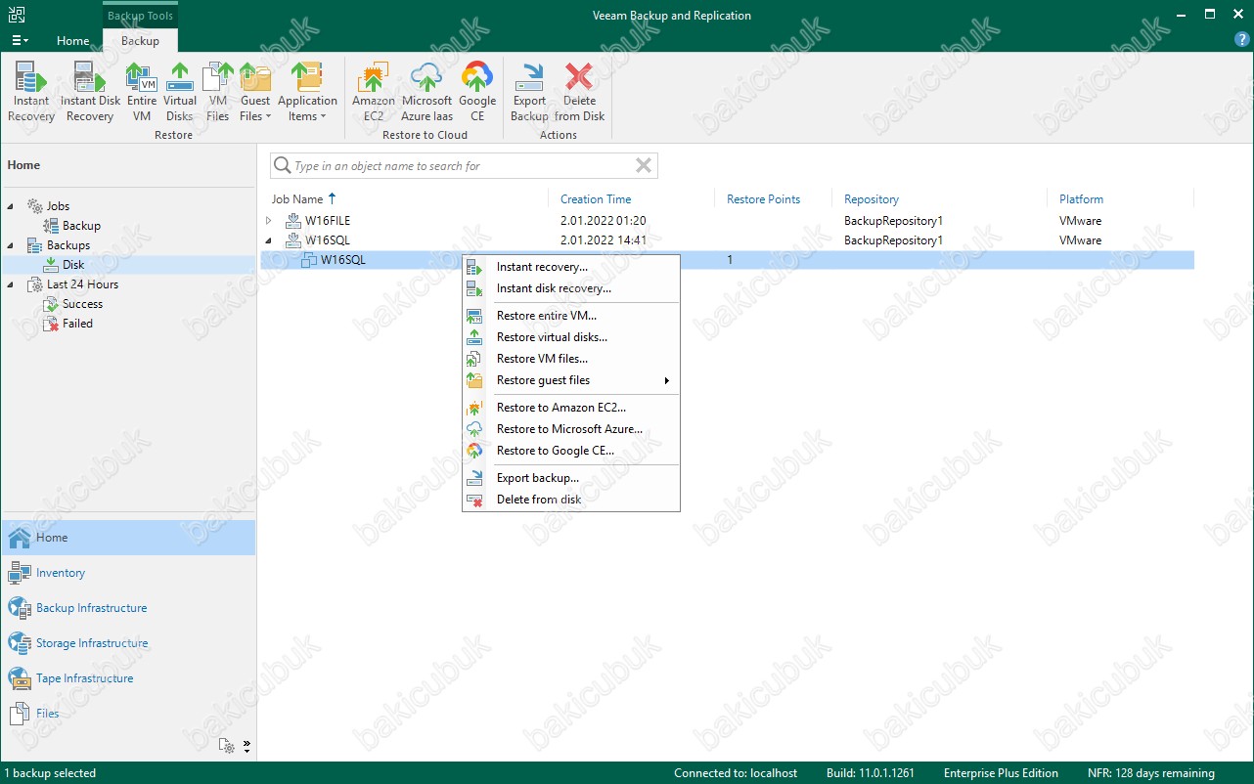Collapse the W16SQL backup job row
Screen dimensions: 1254x784
click(269, 240)
